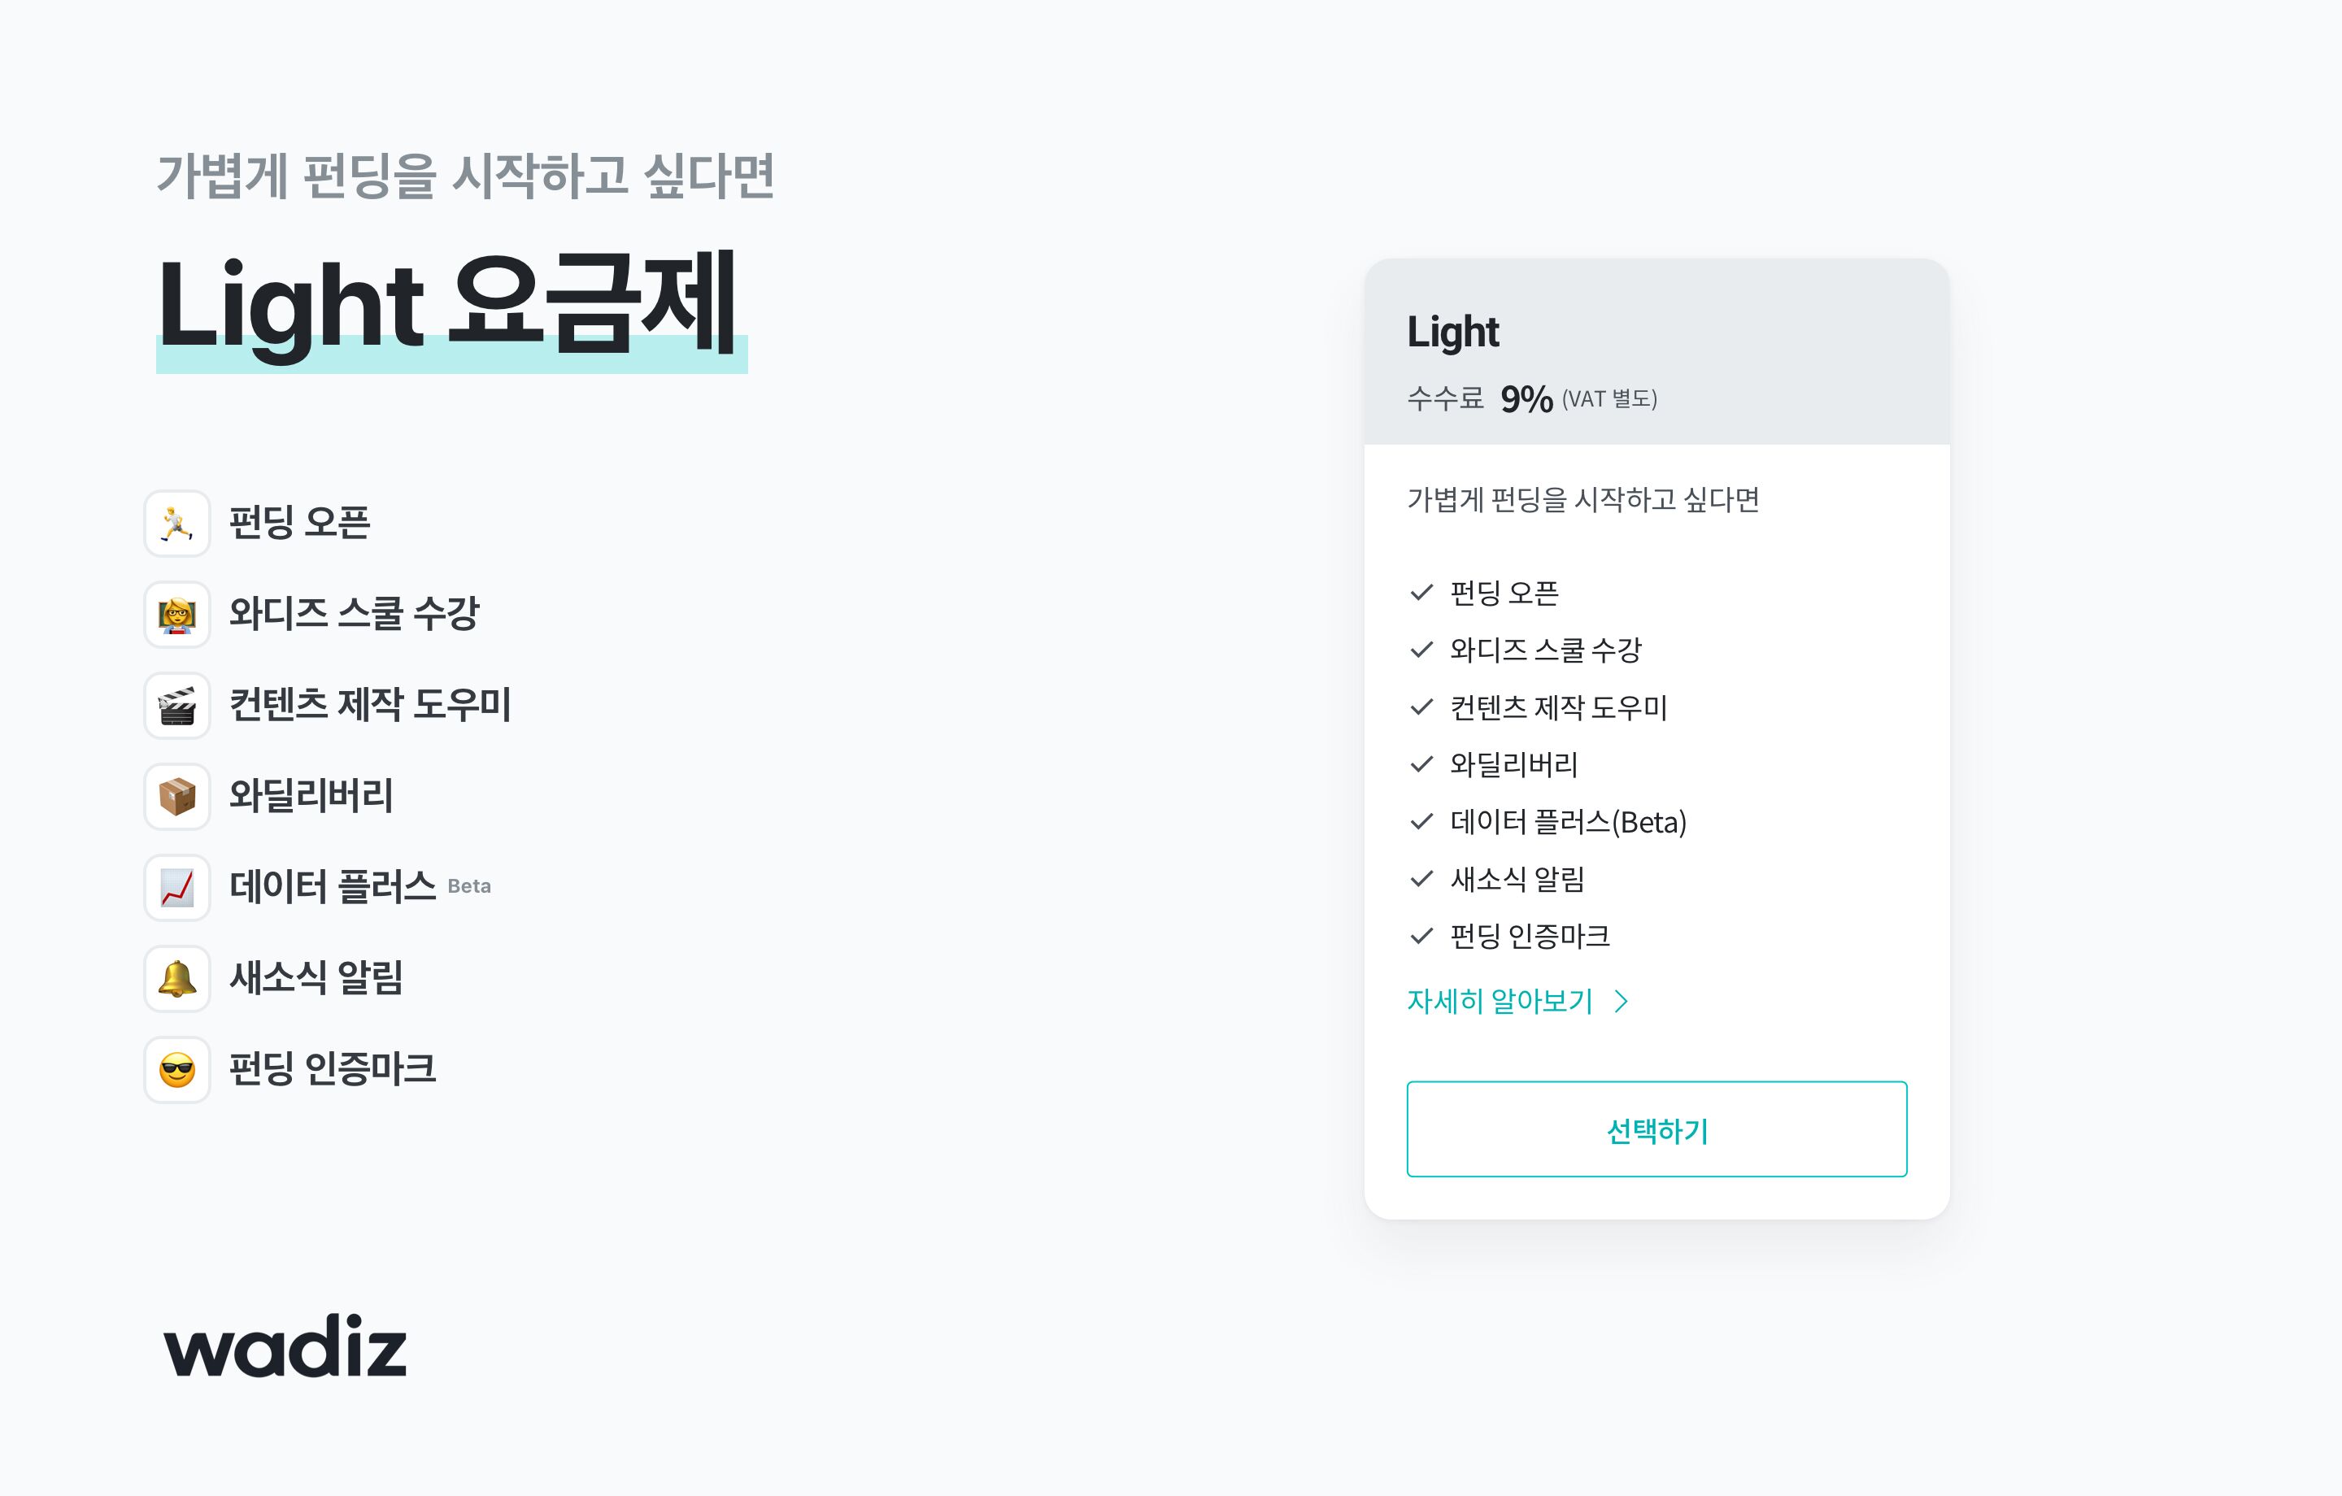Click the Light 요금제 heading

click(447, 304)
